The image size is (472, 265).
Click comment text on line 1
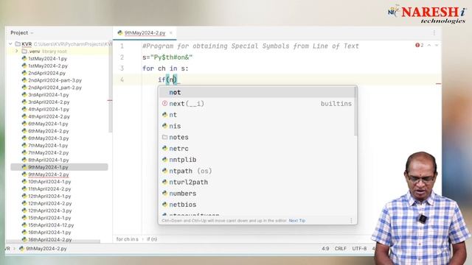251,46
